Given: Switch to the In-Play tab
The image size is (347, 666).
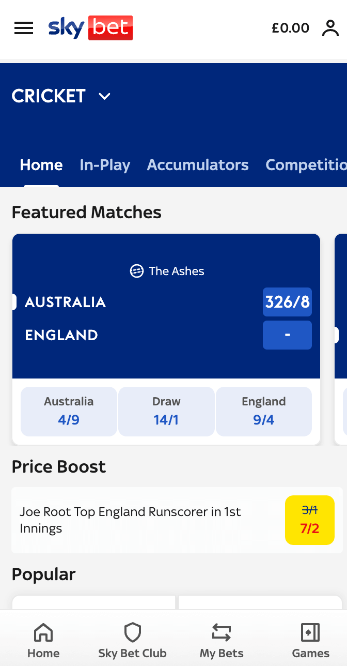Looking at the screenshot, I should (x=105, y=165).
